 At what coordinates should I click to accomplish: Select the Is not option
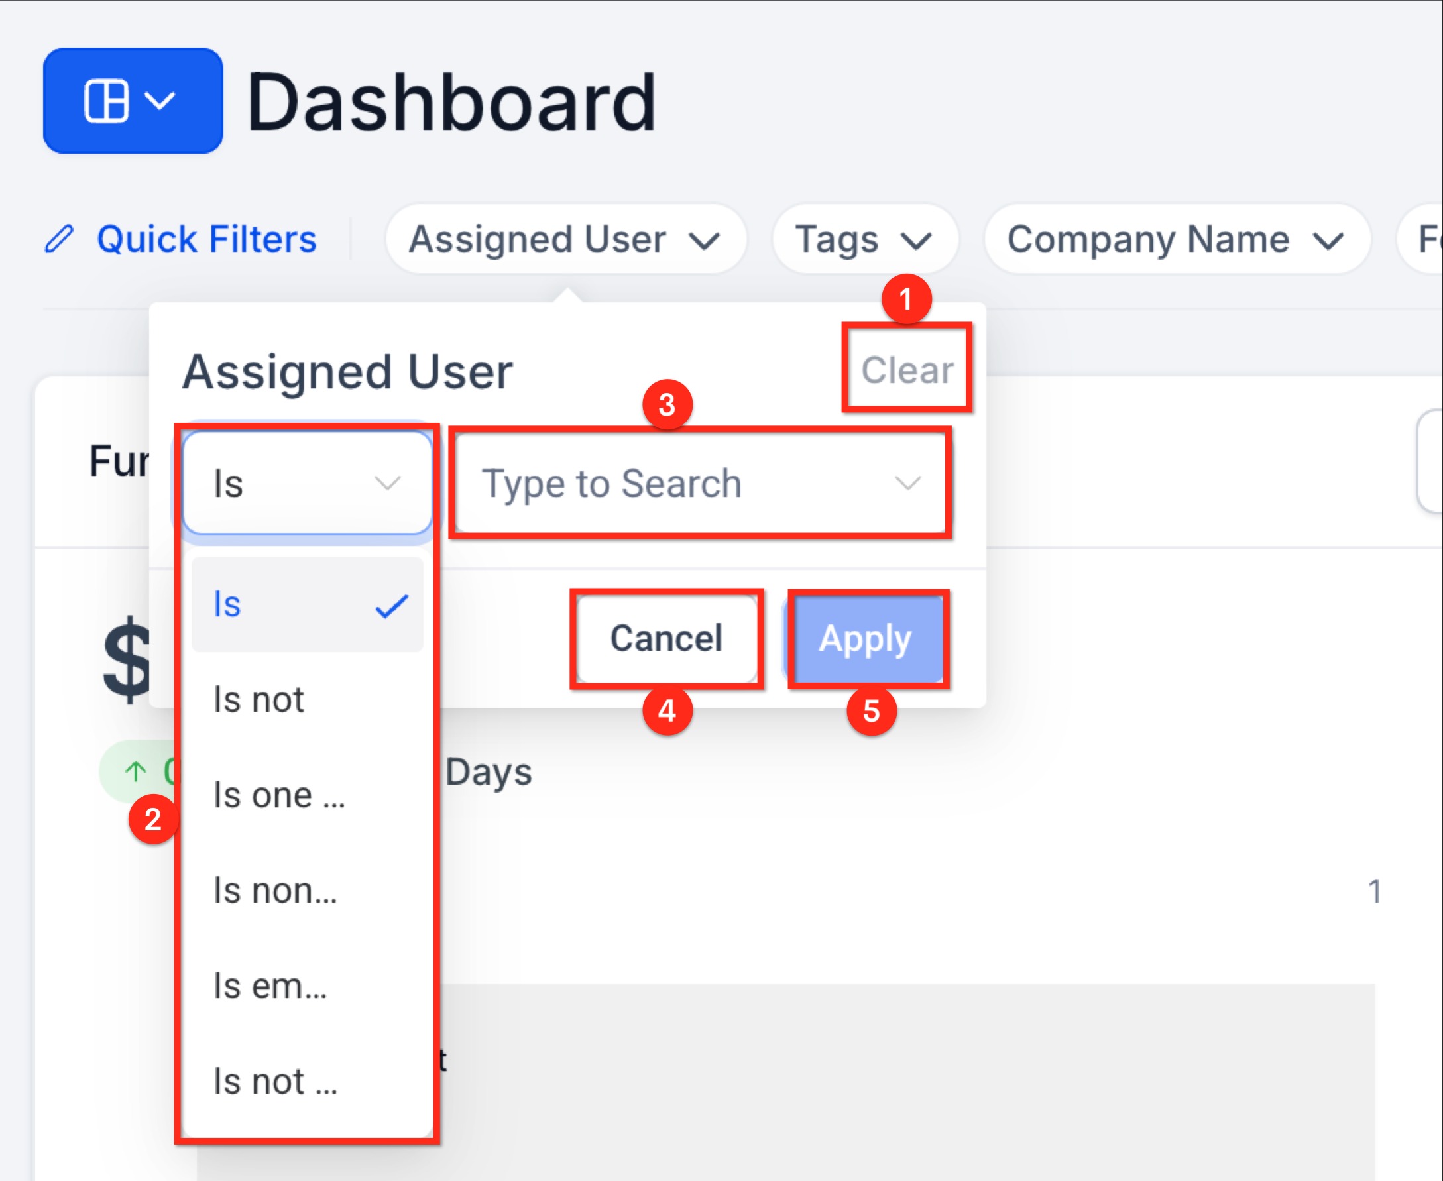[x=259, y=699]
